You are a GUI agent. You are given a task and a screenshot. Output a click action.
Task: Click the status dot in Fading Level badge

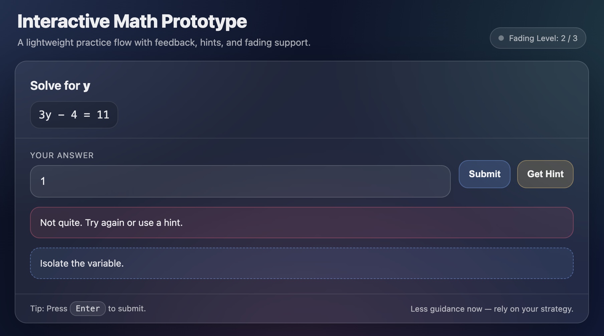(x=501, y=38)
